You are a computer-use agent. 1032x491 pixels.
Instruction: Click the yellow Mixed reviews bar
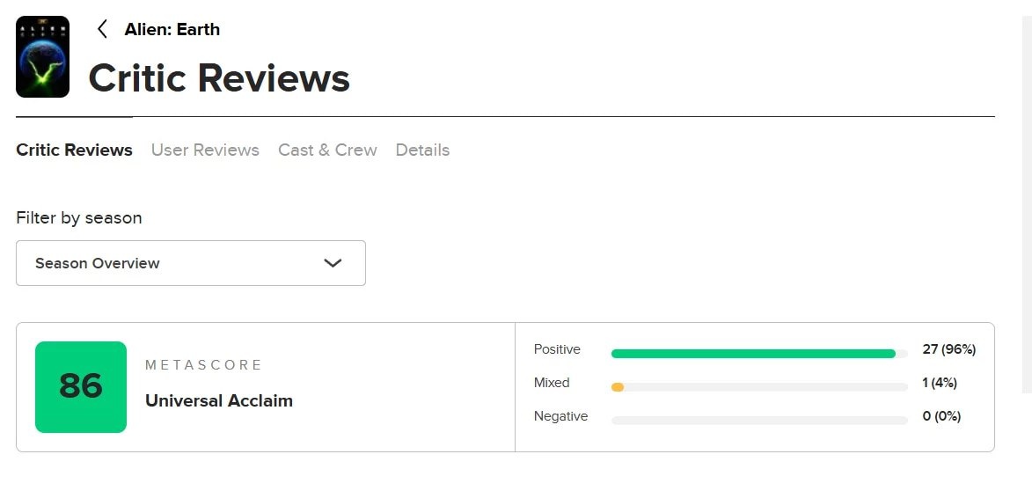(618, 388)
